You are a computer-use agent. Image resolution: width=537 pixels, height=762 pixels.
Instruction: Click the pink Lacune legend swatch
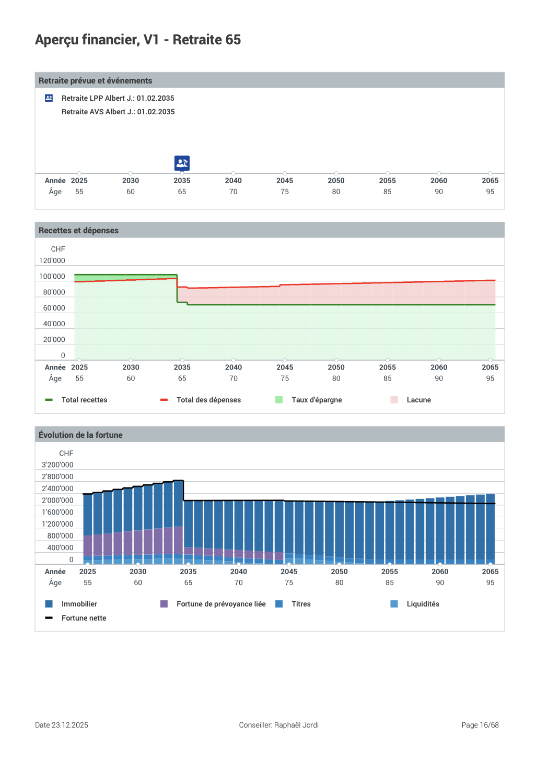coord(394,400)
